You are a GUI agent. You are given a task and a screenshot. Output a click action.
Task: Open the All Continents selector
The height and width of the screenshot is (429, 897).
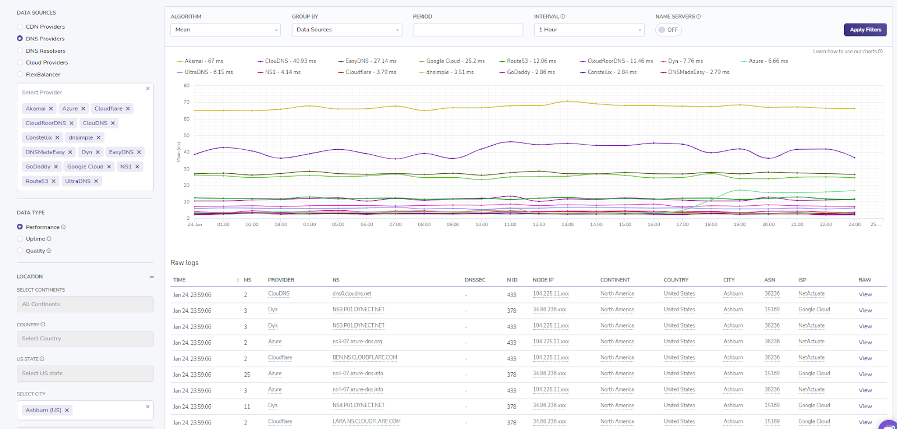[x=85, y=305]
